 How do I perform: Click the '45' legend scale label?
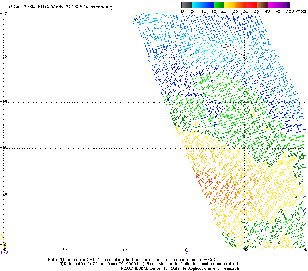pos(278,11)
